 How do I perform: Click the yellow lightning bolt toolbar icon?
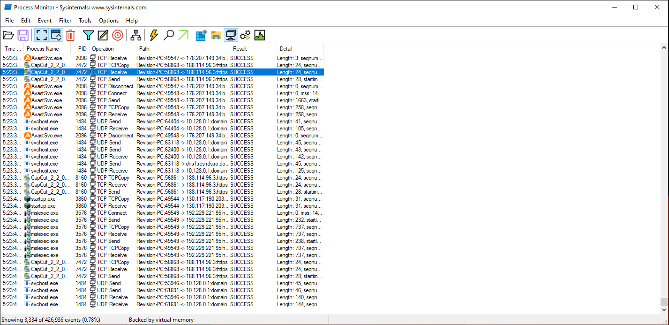coord(154,35)
